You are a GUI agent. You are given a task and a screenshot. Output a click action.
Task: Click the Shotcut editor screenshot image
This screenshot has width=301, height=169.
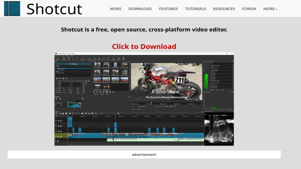coord(144,99)
